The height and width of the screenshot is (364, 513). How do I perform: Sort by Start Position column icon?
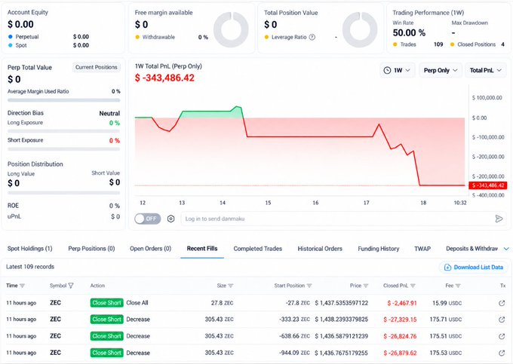pyautogui.click(x=309, y=286)
